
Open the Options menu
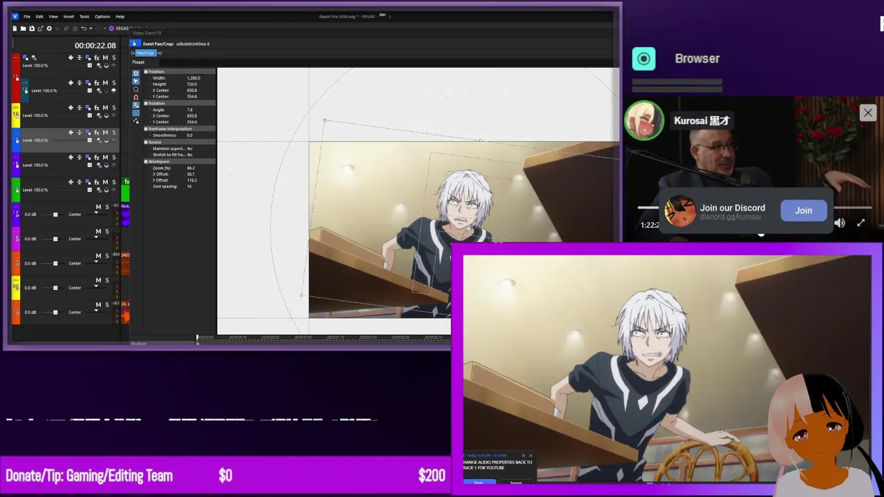point(102,17)
